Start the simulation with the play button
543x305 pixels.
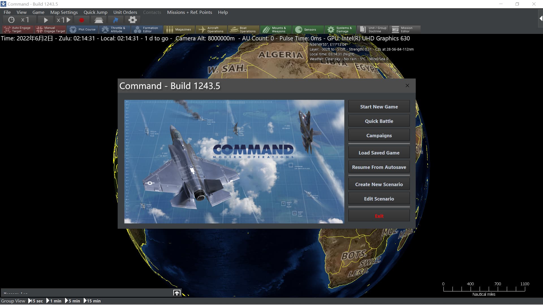pos(46,20)
